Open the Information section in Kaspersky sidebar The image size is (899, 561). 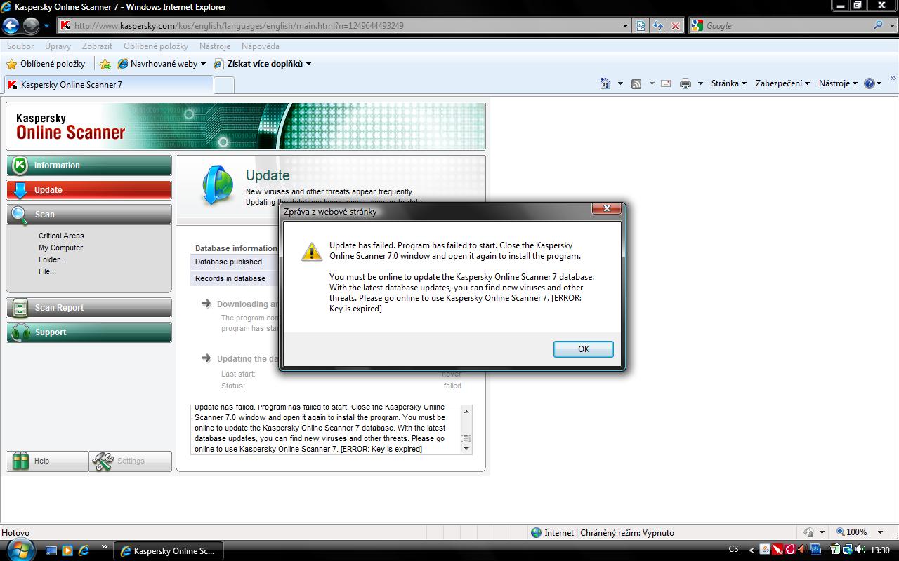click(x=88, y=165)
